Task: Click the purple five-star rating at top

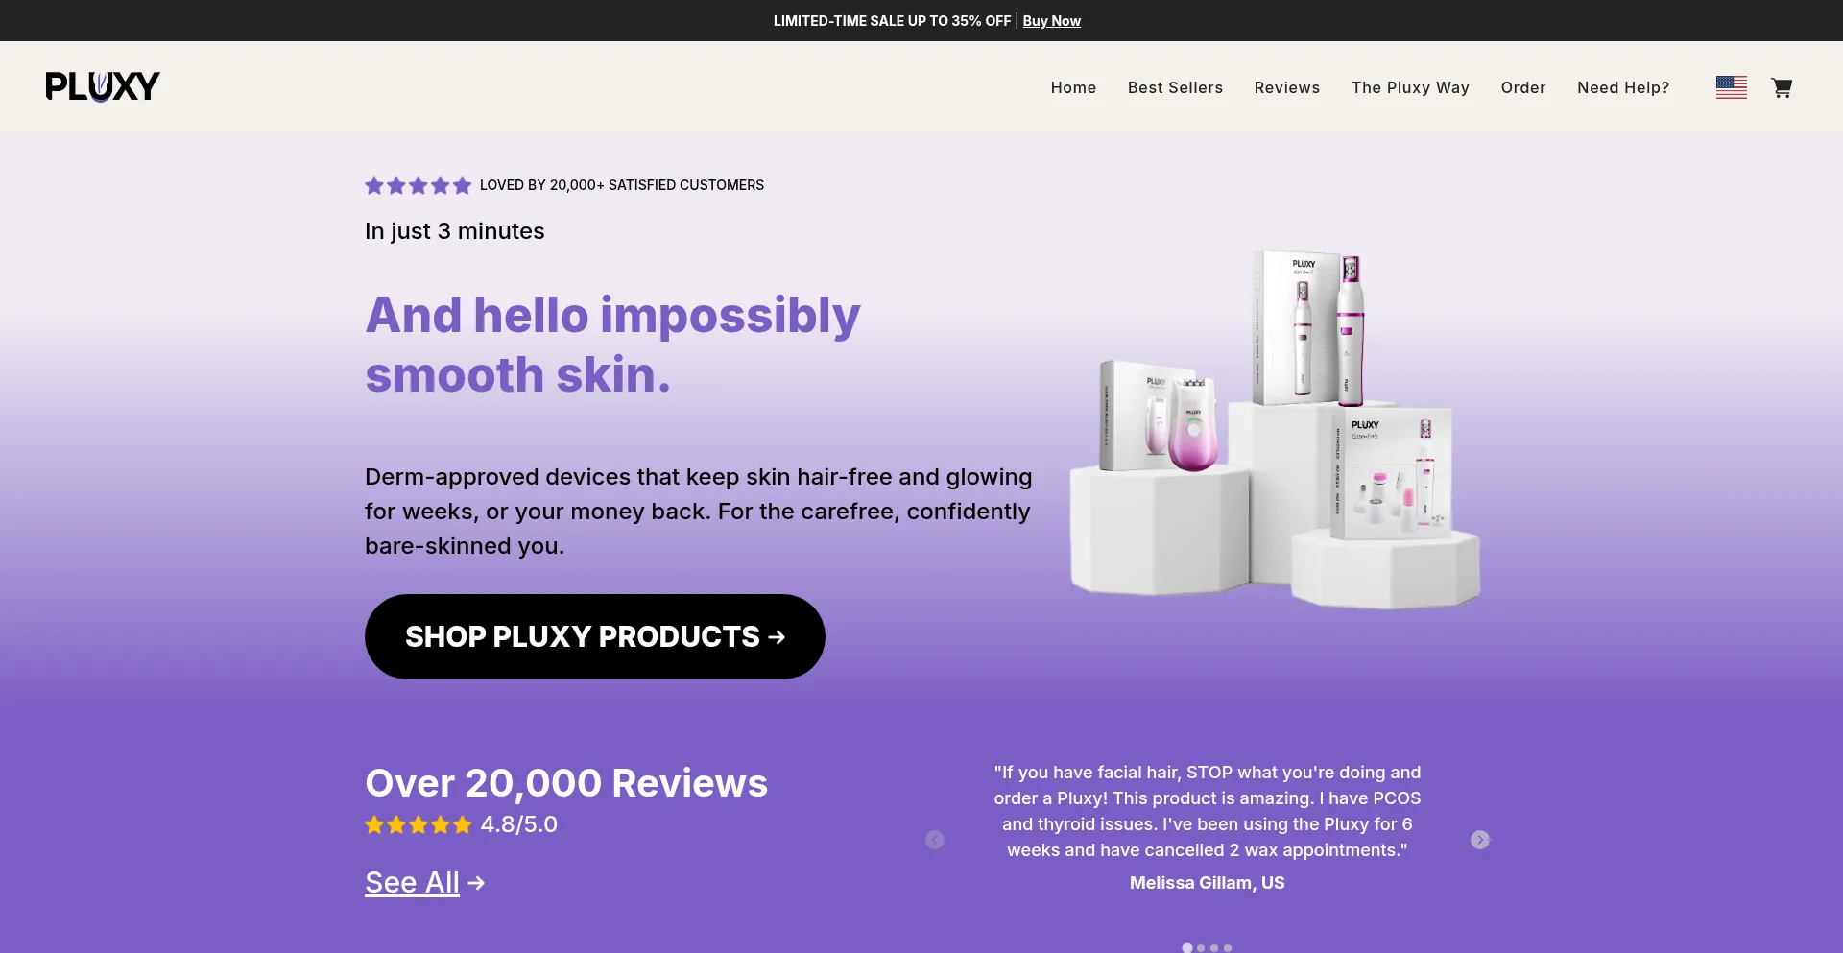Action: pos(418,185)
